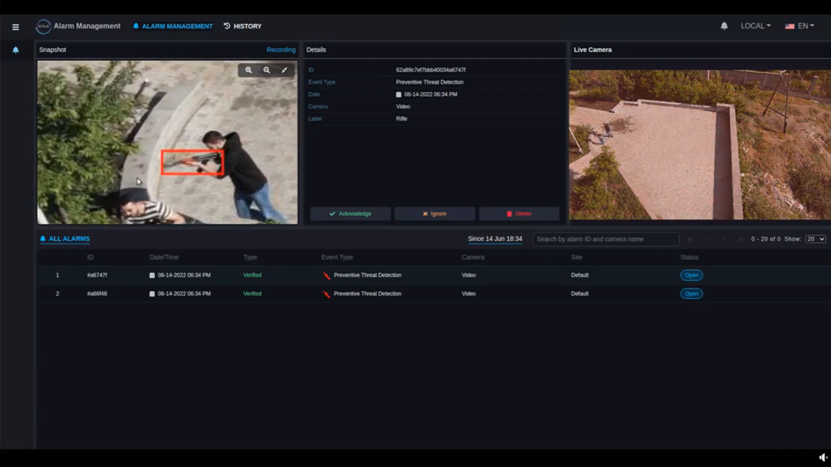Click threat icon for alarm #a66f48
Viewport: 831px width, 467px height.
coord(327,294)
